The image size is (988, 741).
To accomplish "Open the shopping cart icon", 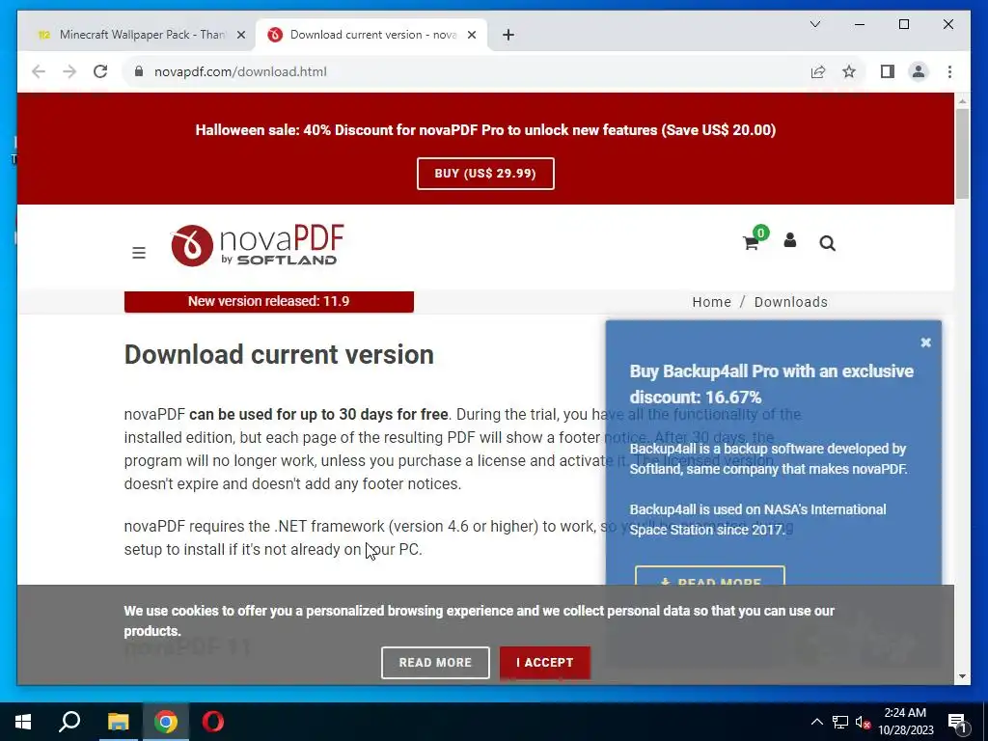I will pyautogui.click(x=751, y=242).
